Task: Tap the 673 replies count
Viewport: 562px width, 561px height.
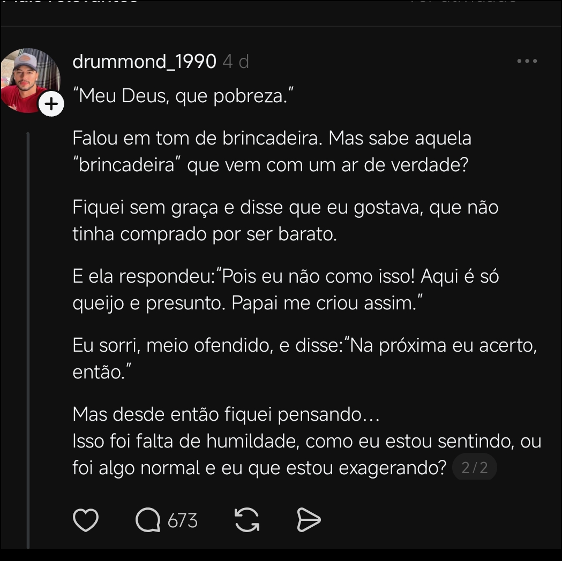Action: click(183, 521)
